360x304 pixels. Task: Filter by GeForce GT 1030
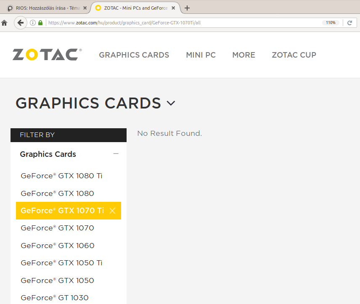(x=55, y=298)
